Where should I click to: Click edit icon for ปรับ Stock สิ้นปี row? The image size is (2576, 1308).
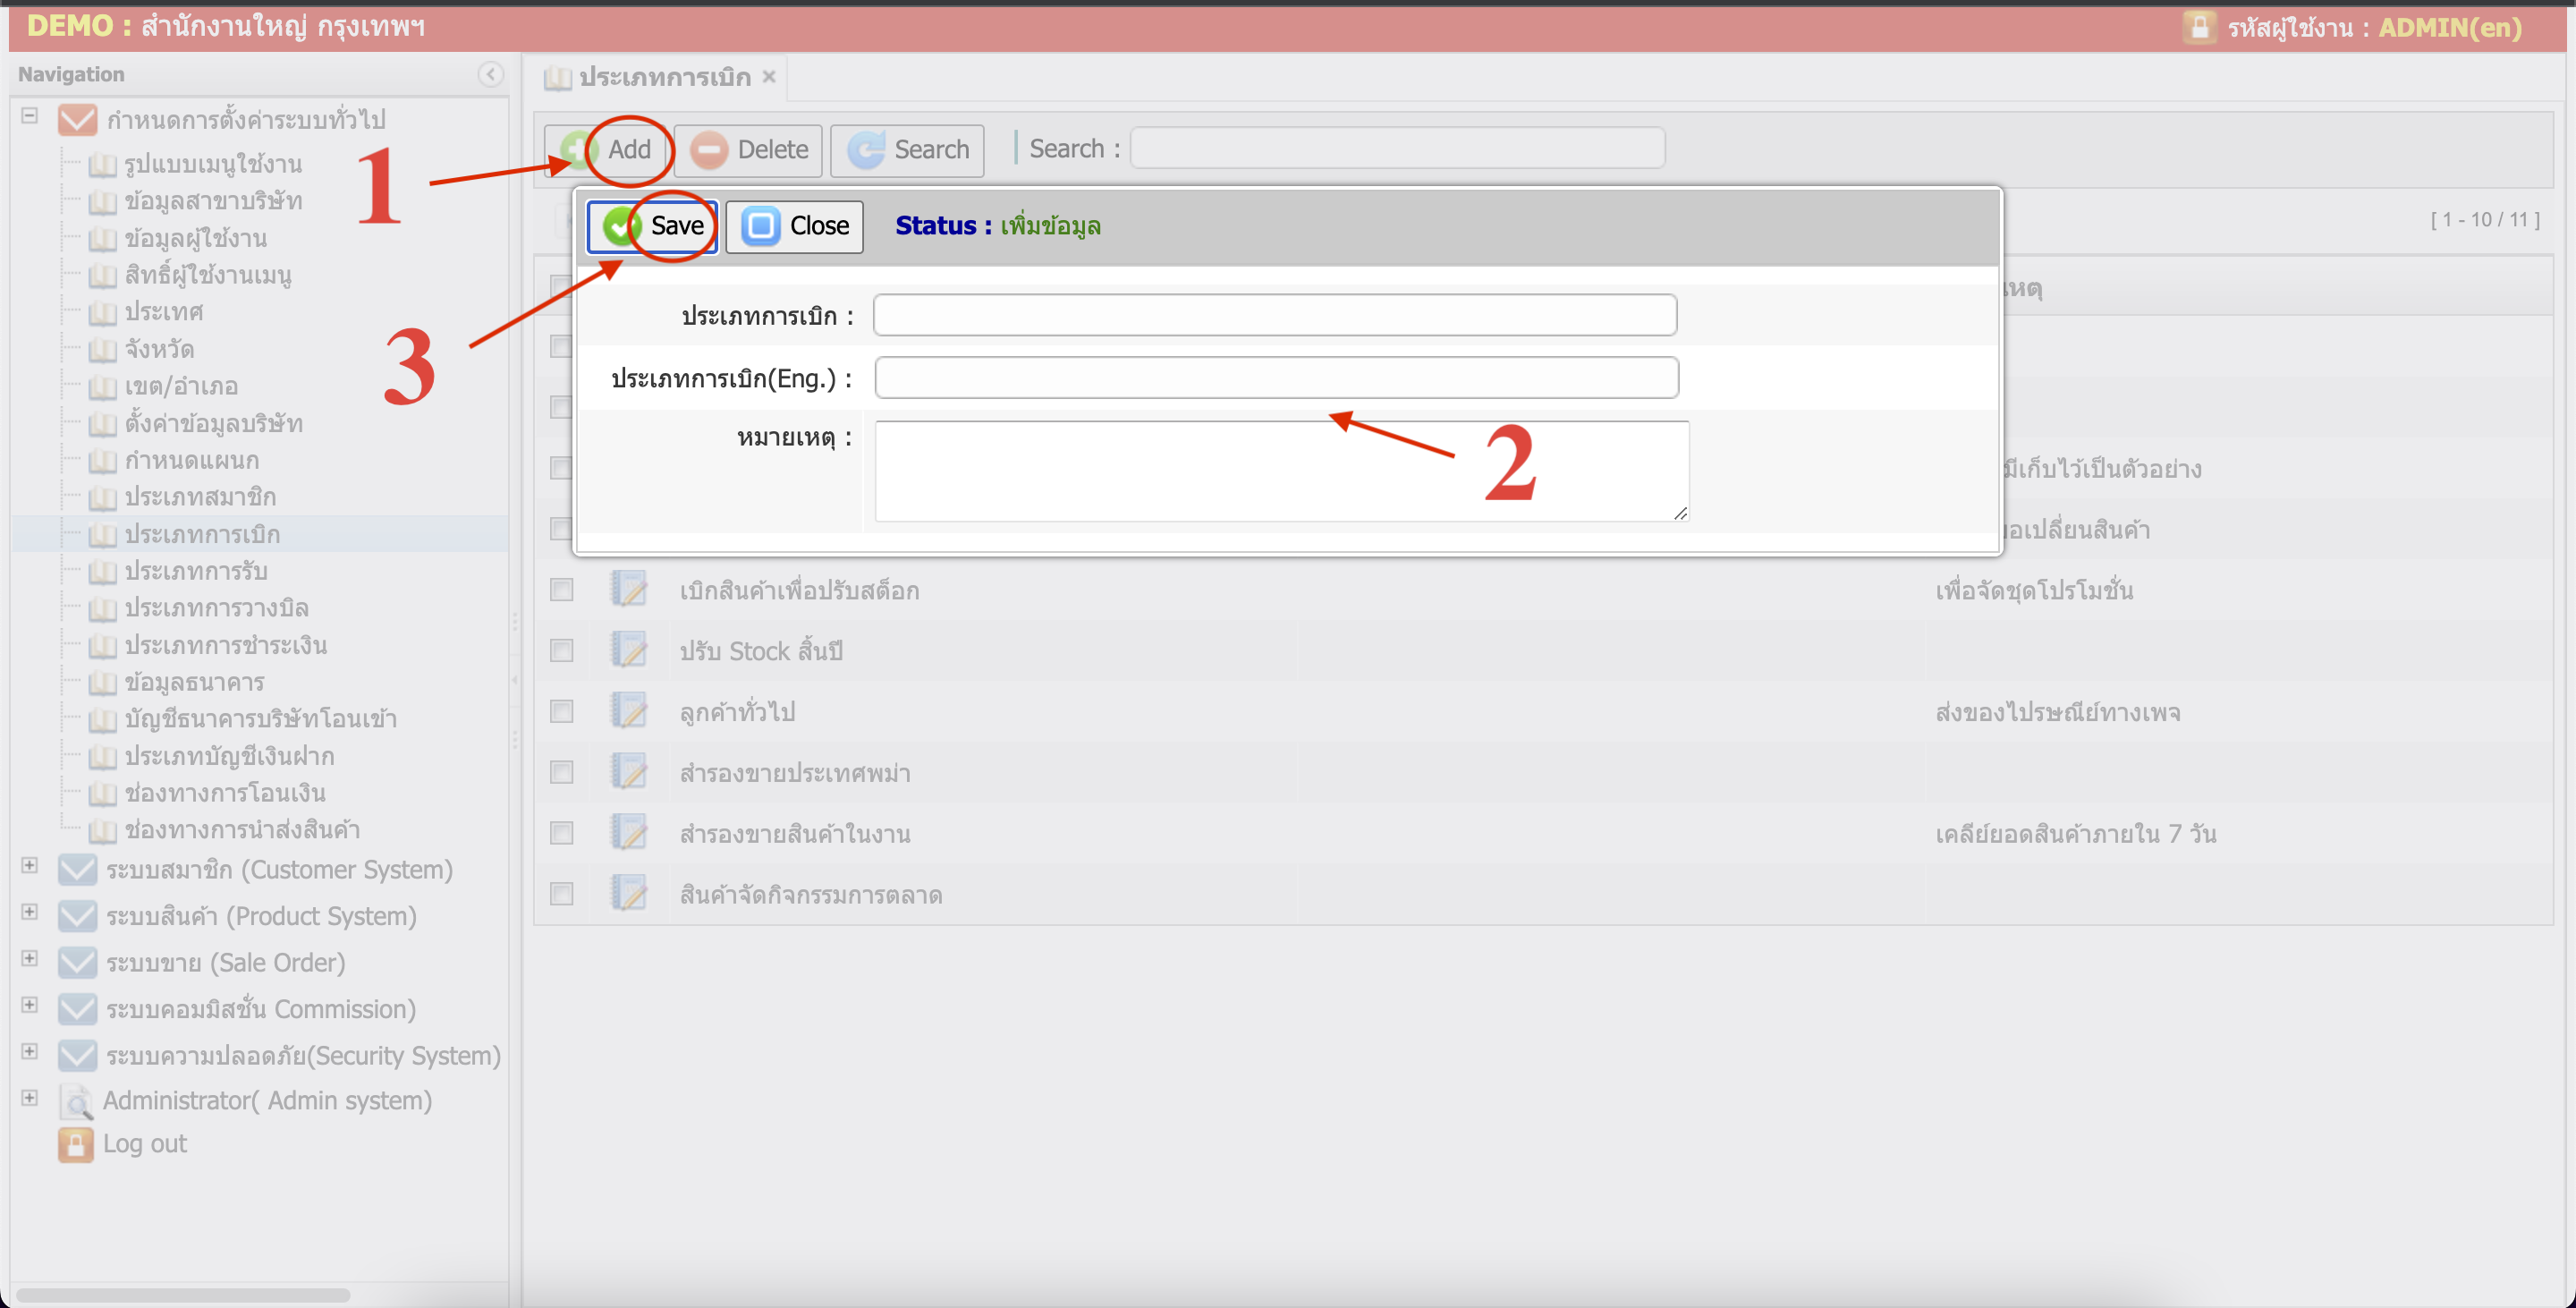pyautogui.click(x=629, y=650)
